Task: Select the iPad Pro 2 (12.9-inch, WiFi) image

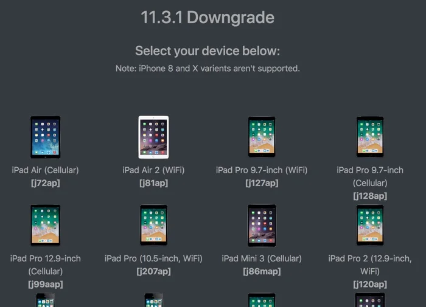Action: pos(370,225)
